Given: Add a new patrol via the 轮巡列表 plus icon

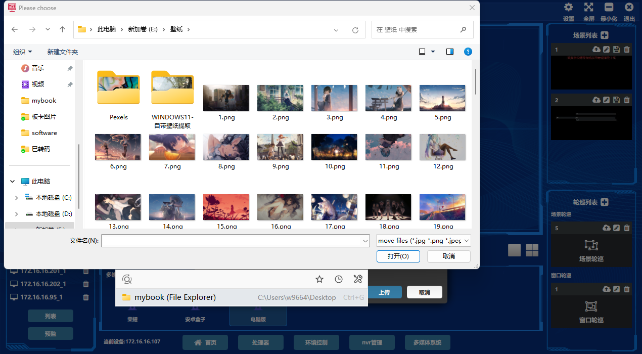Looking at the screenshot, I should (x=604, y=202).
